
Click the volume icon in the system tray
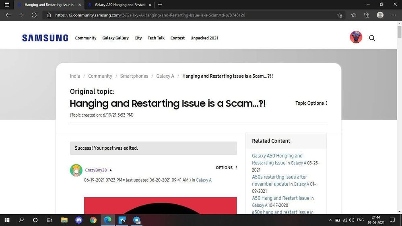click(x=351, y=220)
